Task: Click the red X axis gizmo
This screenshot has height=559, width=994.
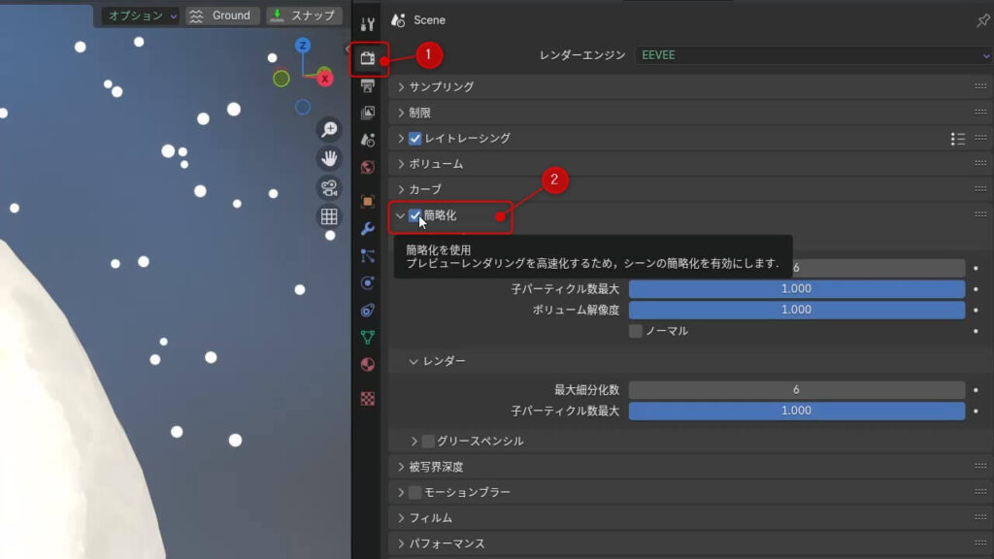Action: pyautogui.click(x=324, y=79)
